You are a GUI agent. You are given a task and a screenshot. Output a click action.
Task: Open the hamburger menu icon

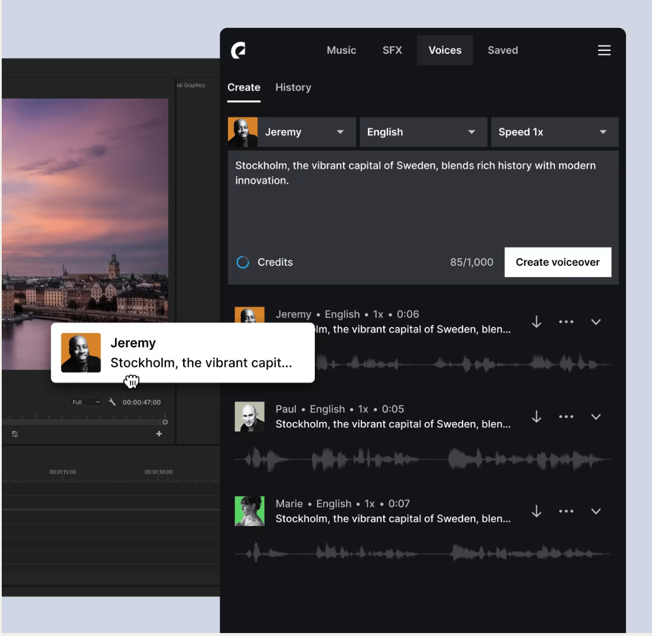point(604,50)
